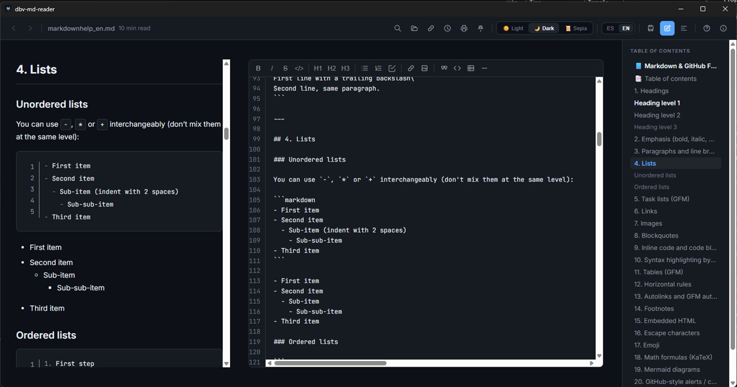Apply italic formatting in editor toolbar
The height and width of the screenshot is (387, 737).
[x=272, y=68]
